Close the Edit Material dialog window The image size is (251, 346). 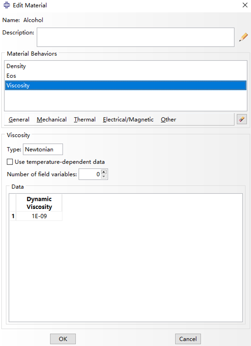click(245, 5)
